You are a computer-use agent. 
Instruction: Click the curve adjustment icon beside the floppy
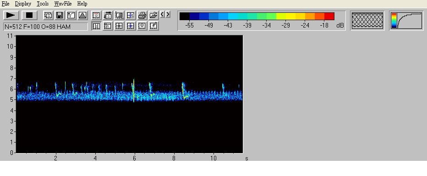click(x=71, y=15)
